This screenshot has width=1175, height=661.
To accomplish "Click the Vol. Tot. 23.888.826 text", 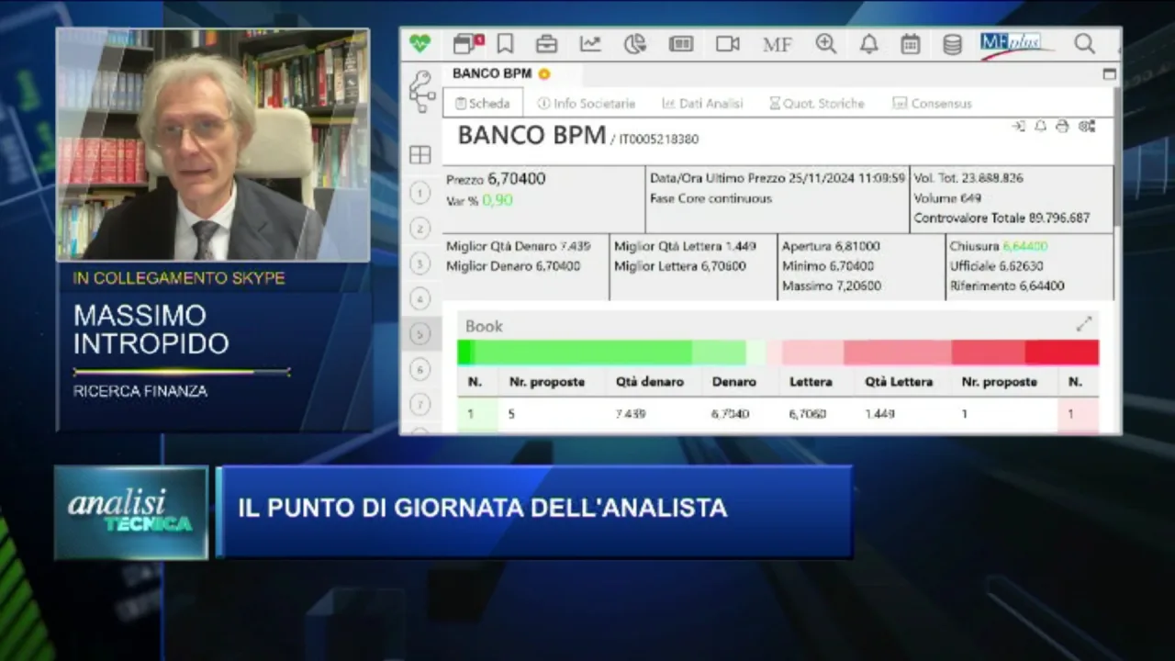I will point(968,178).
